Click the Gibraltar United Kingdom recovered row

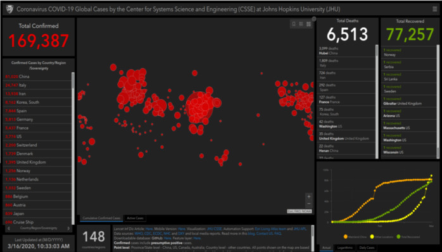408,101
